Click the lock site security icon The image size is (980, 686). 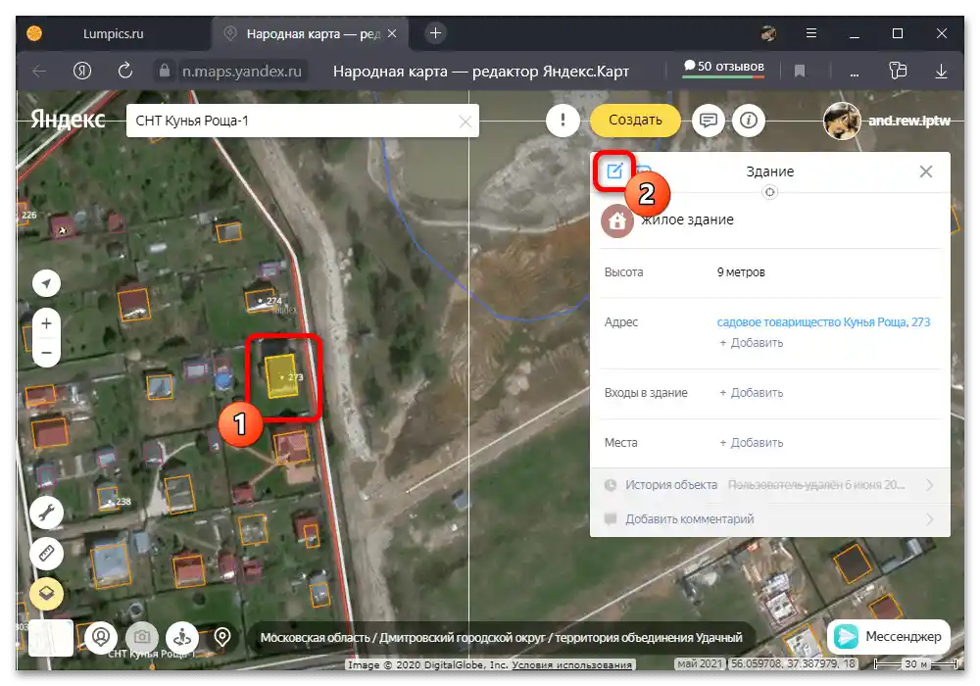point(165,71)
